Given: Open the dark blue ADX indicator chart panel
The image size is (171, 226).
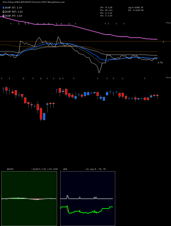Looking at the screenshot, I should coord(88,199).
